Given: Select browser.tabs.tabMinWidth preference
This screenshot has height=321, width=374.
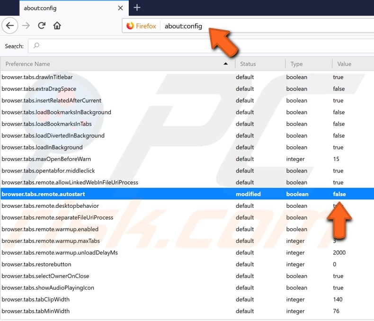Looking at the screenshot, I should click(187, 311).
